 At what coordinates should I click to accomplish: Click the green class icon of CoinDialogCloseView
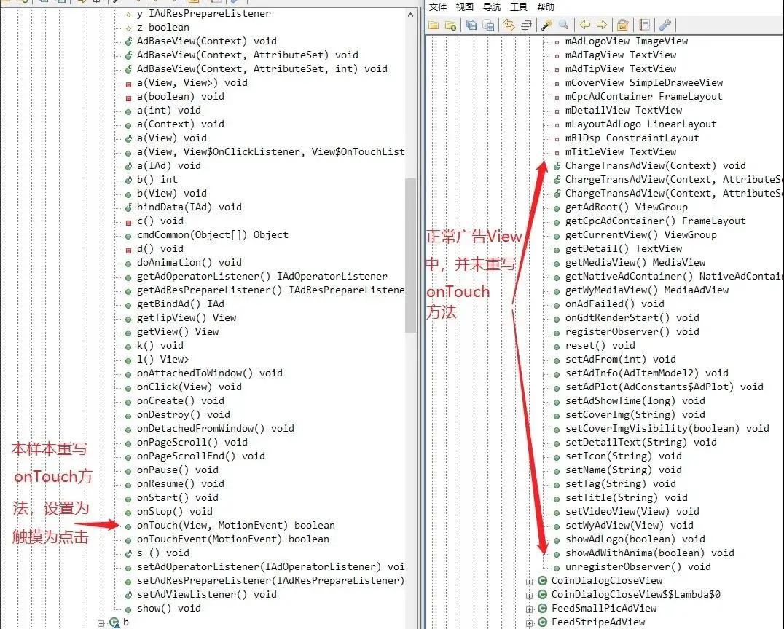pos(543,580)
